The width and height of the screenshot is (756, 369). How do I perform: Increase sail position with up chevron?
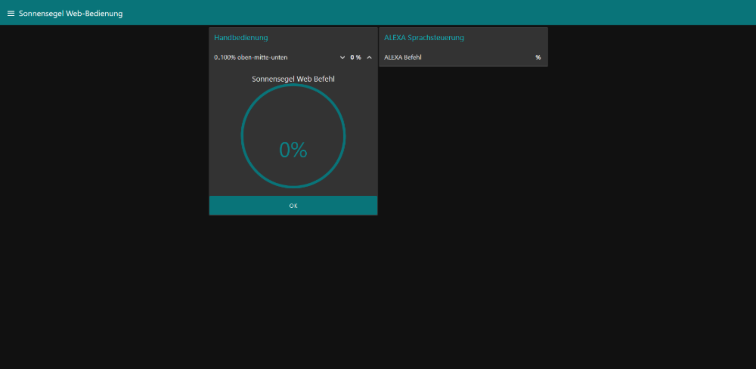point(369,57)
